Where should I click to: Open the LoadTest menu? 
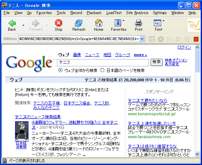pyautogui.click(x=114, y=13)
